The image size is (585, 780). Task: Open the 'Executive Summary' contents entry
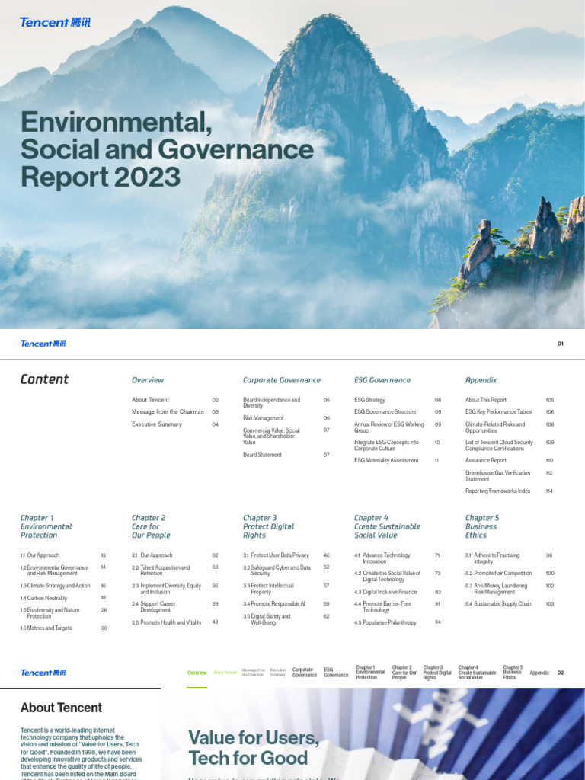click(x=157, y=424)
